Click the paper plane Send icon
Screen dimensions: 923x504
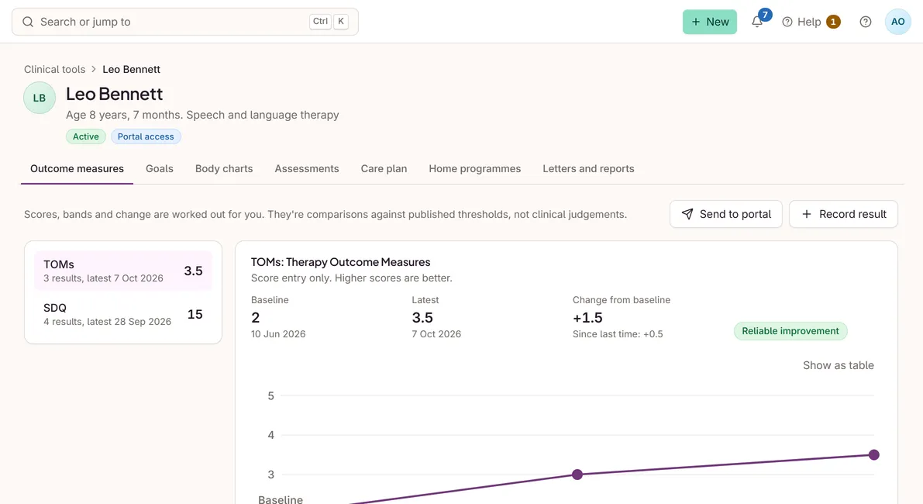[x=687, y=214]
